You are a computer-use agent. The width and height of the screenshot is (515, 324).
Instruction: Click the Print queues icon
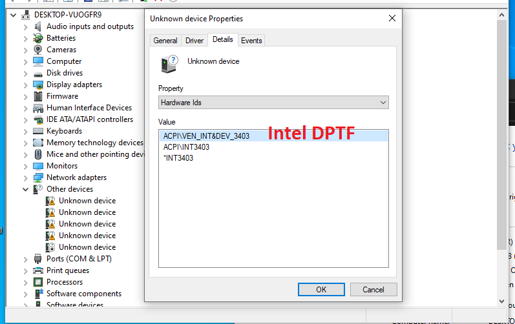pos(39,270)
